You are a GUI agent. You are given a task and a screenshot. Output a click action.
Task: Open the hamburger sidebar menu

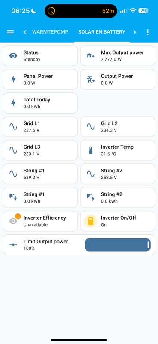tap(10, 32)
